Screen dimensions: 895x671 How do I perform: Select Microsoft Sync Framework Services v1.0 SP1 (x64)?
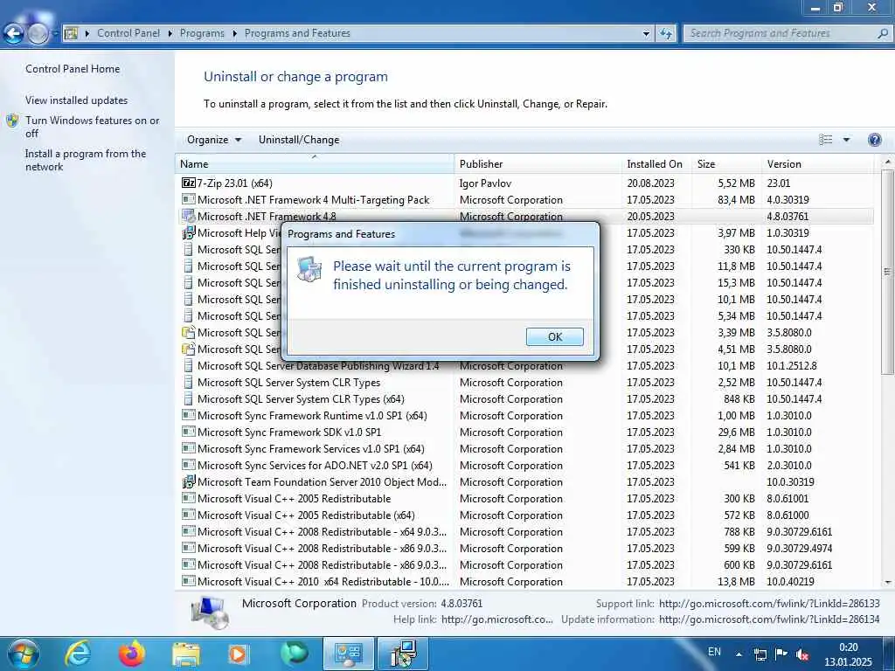click(x=310, y=448)
